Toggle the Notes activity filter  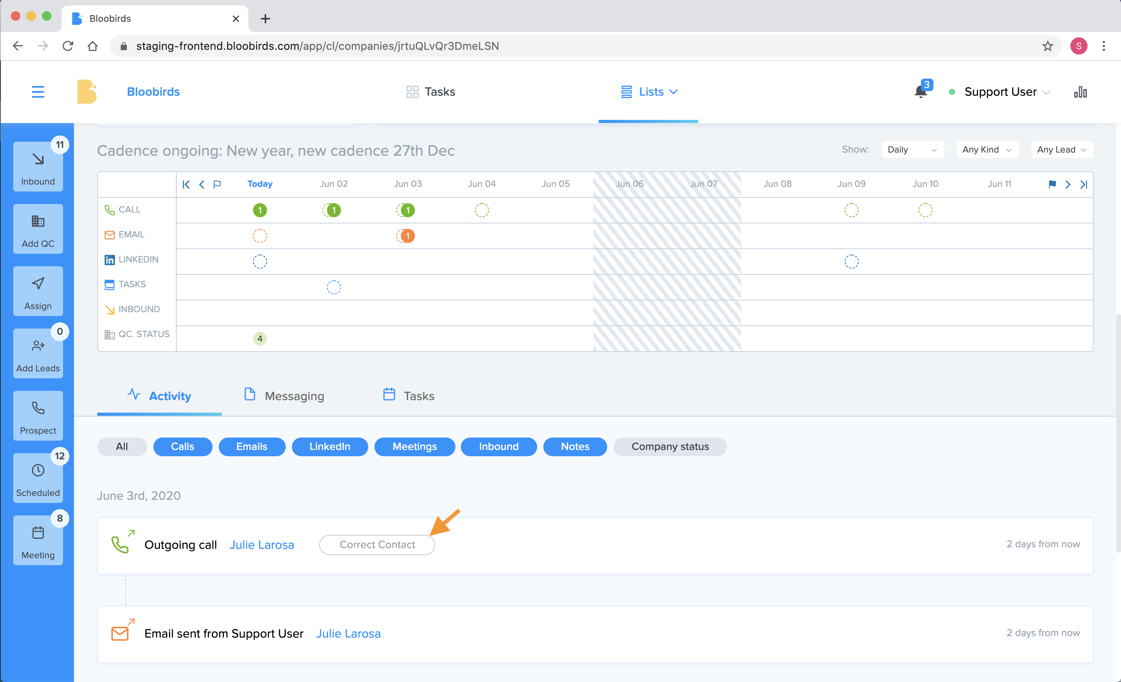575,446
